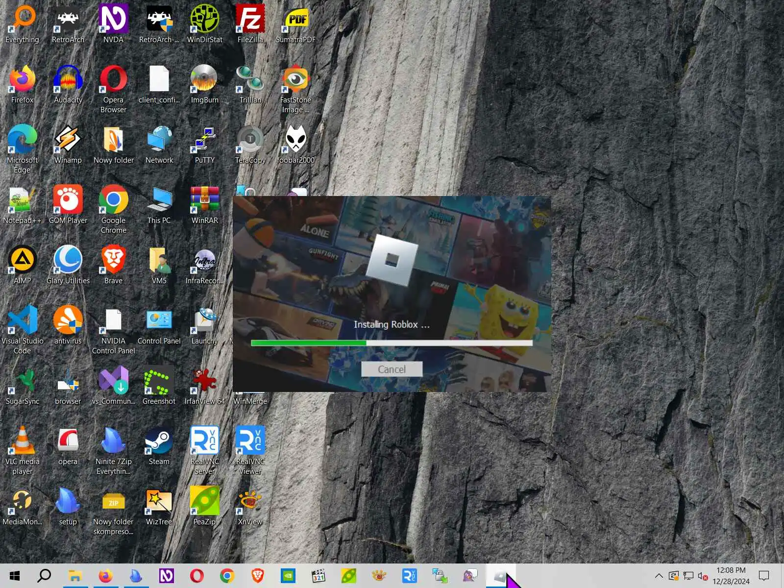Select the Opera Browser desktop icon
Viewport: 784px width, 588px height.
(x=113, y=89)
